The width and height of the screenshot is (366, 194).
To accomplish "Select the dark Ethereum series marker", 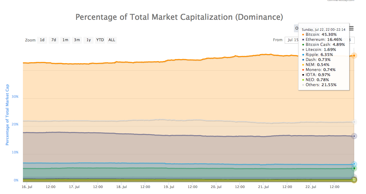I will 354,136.
